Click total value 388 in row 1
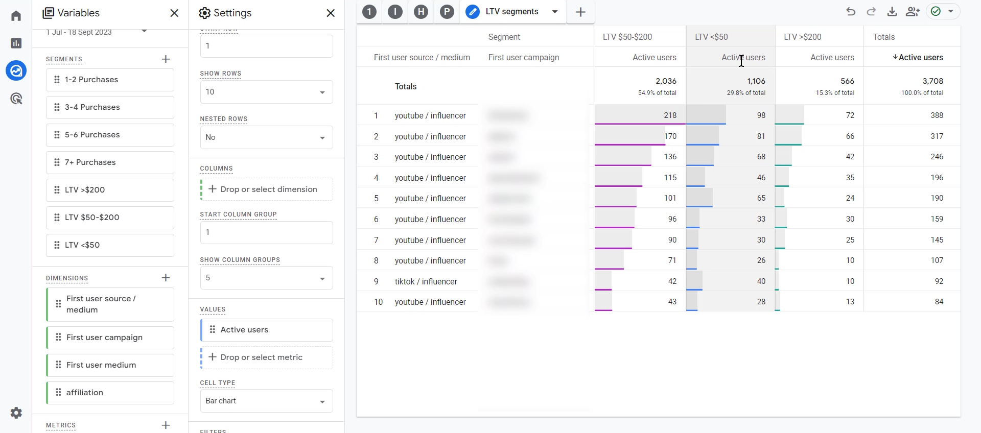Image resolution: width=981 pixels, height=433 pixels. (x=937, y=115)
